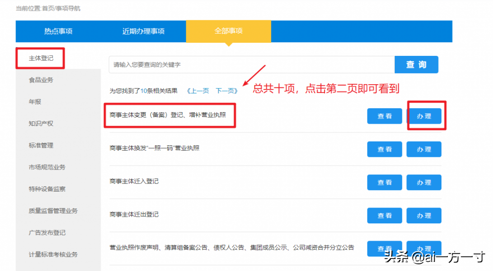Click the 商事主体换发"一照一码"营业执照 text
The height and width of the screenshot is (271, 493).
155,148
